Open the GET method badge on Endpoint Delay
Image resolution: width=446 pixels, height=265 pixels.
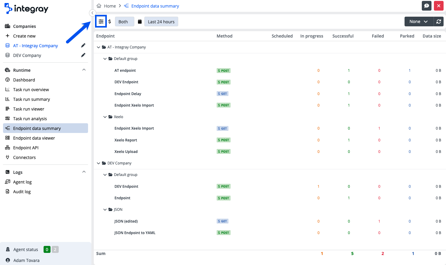[222, 94]
